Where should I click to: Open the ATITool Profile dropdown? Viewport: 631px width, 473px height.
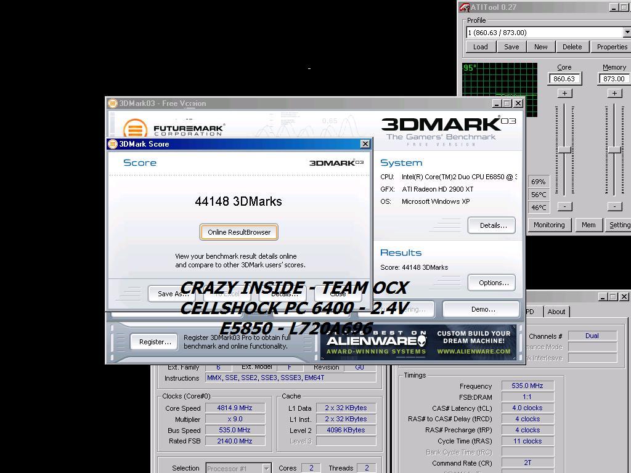tap(627, 33)
